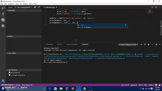
Task: Open the Manage gear at sidebar bottom
Action: coord(3,81)
